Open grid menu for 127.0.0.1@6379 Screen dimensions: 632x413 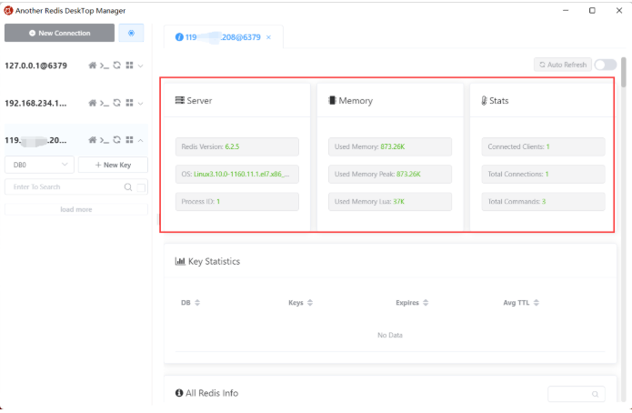[129, 65]
